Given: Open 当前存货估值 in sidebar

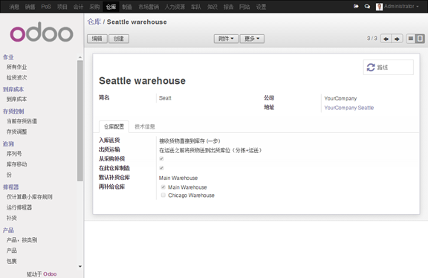Looking at the screenshot, I should coord(22,121).
